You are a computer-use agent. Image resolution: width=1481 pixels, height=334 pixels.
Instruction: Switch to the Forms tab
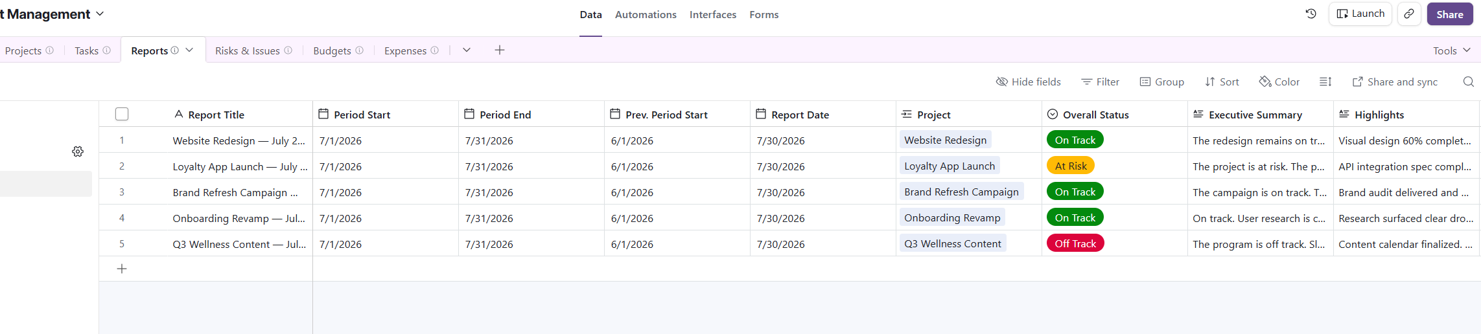pyautogui.click(x=764, y=14)
